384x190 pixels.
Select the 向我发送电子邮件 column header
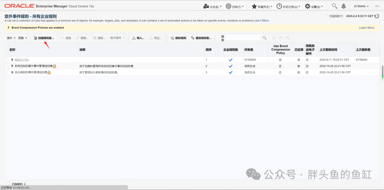click(x=311, y=50)
